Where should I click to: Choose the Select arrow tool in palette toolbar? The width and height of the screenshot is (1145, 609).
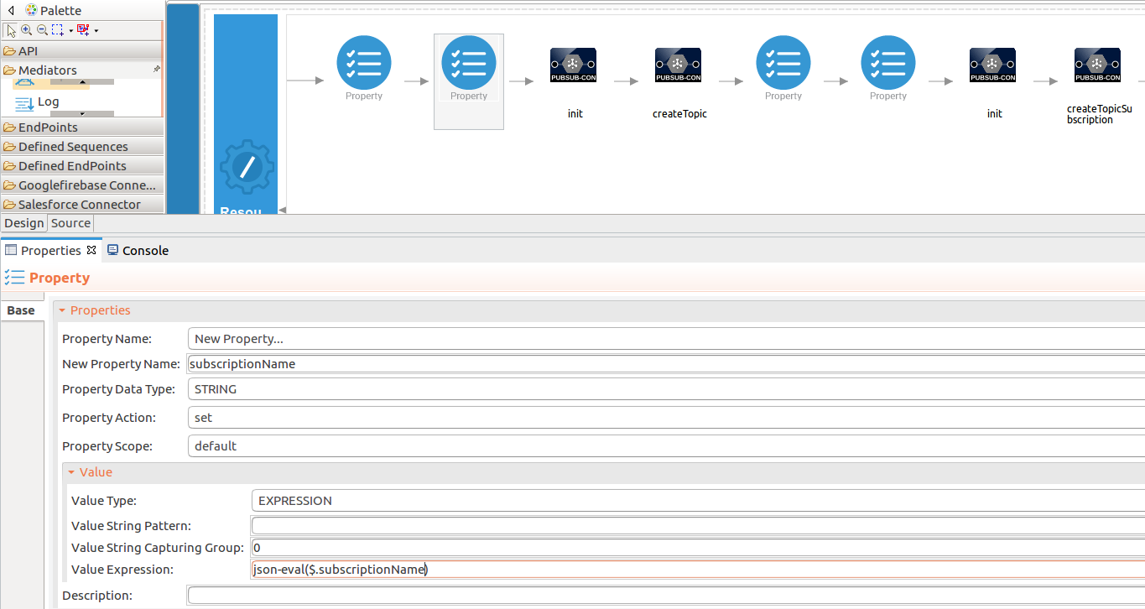[x=11, y=30]
